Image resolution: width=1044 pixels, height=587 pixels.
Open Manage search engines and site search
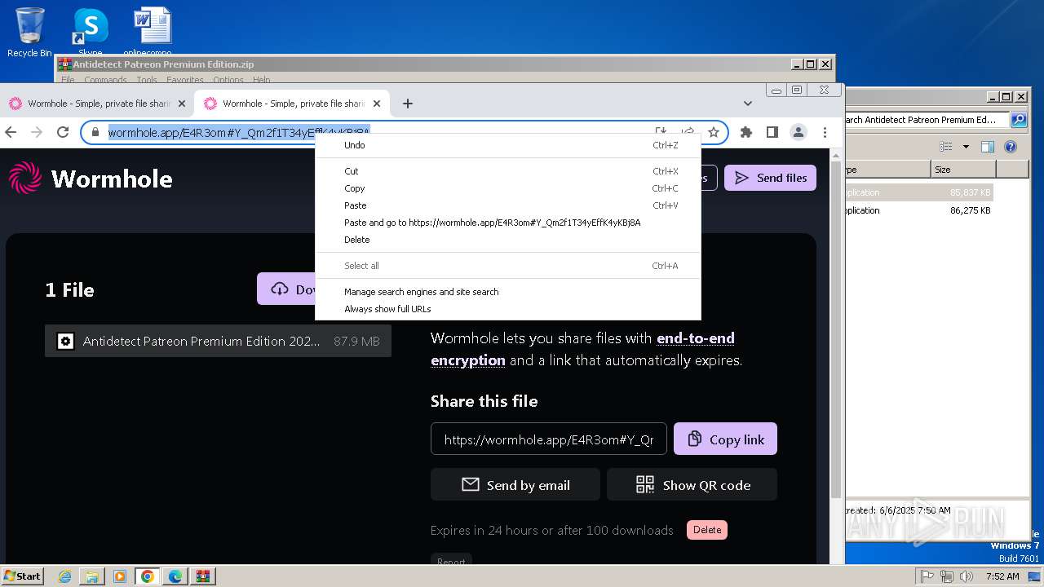(x=507, y=292)
